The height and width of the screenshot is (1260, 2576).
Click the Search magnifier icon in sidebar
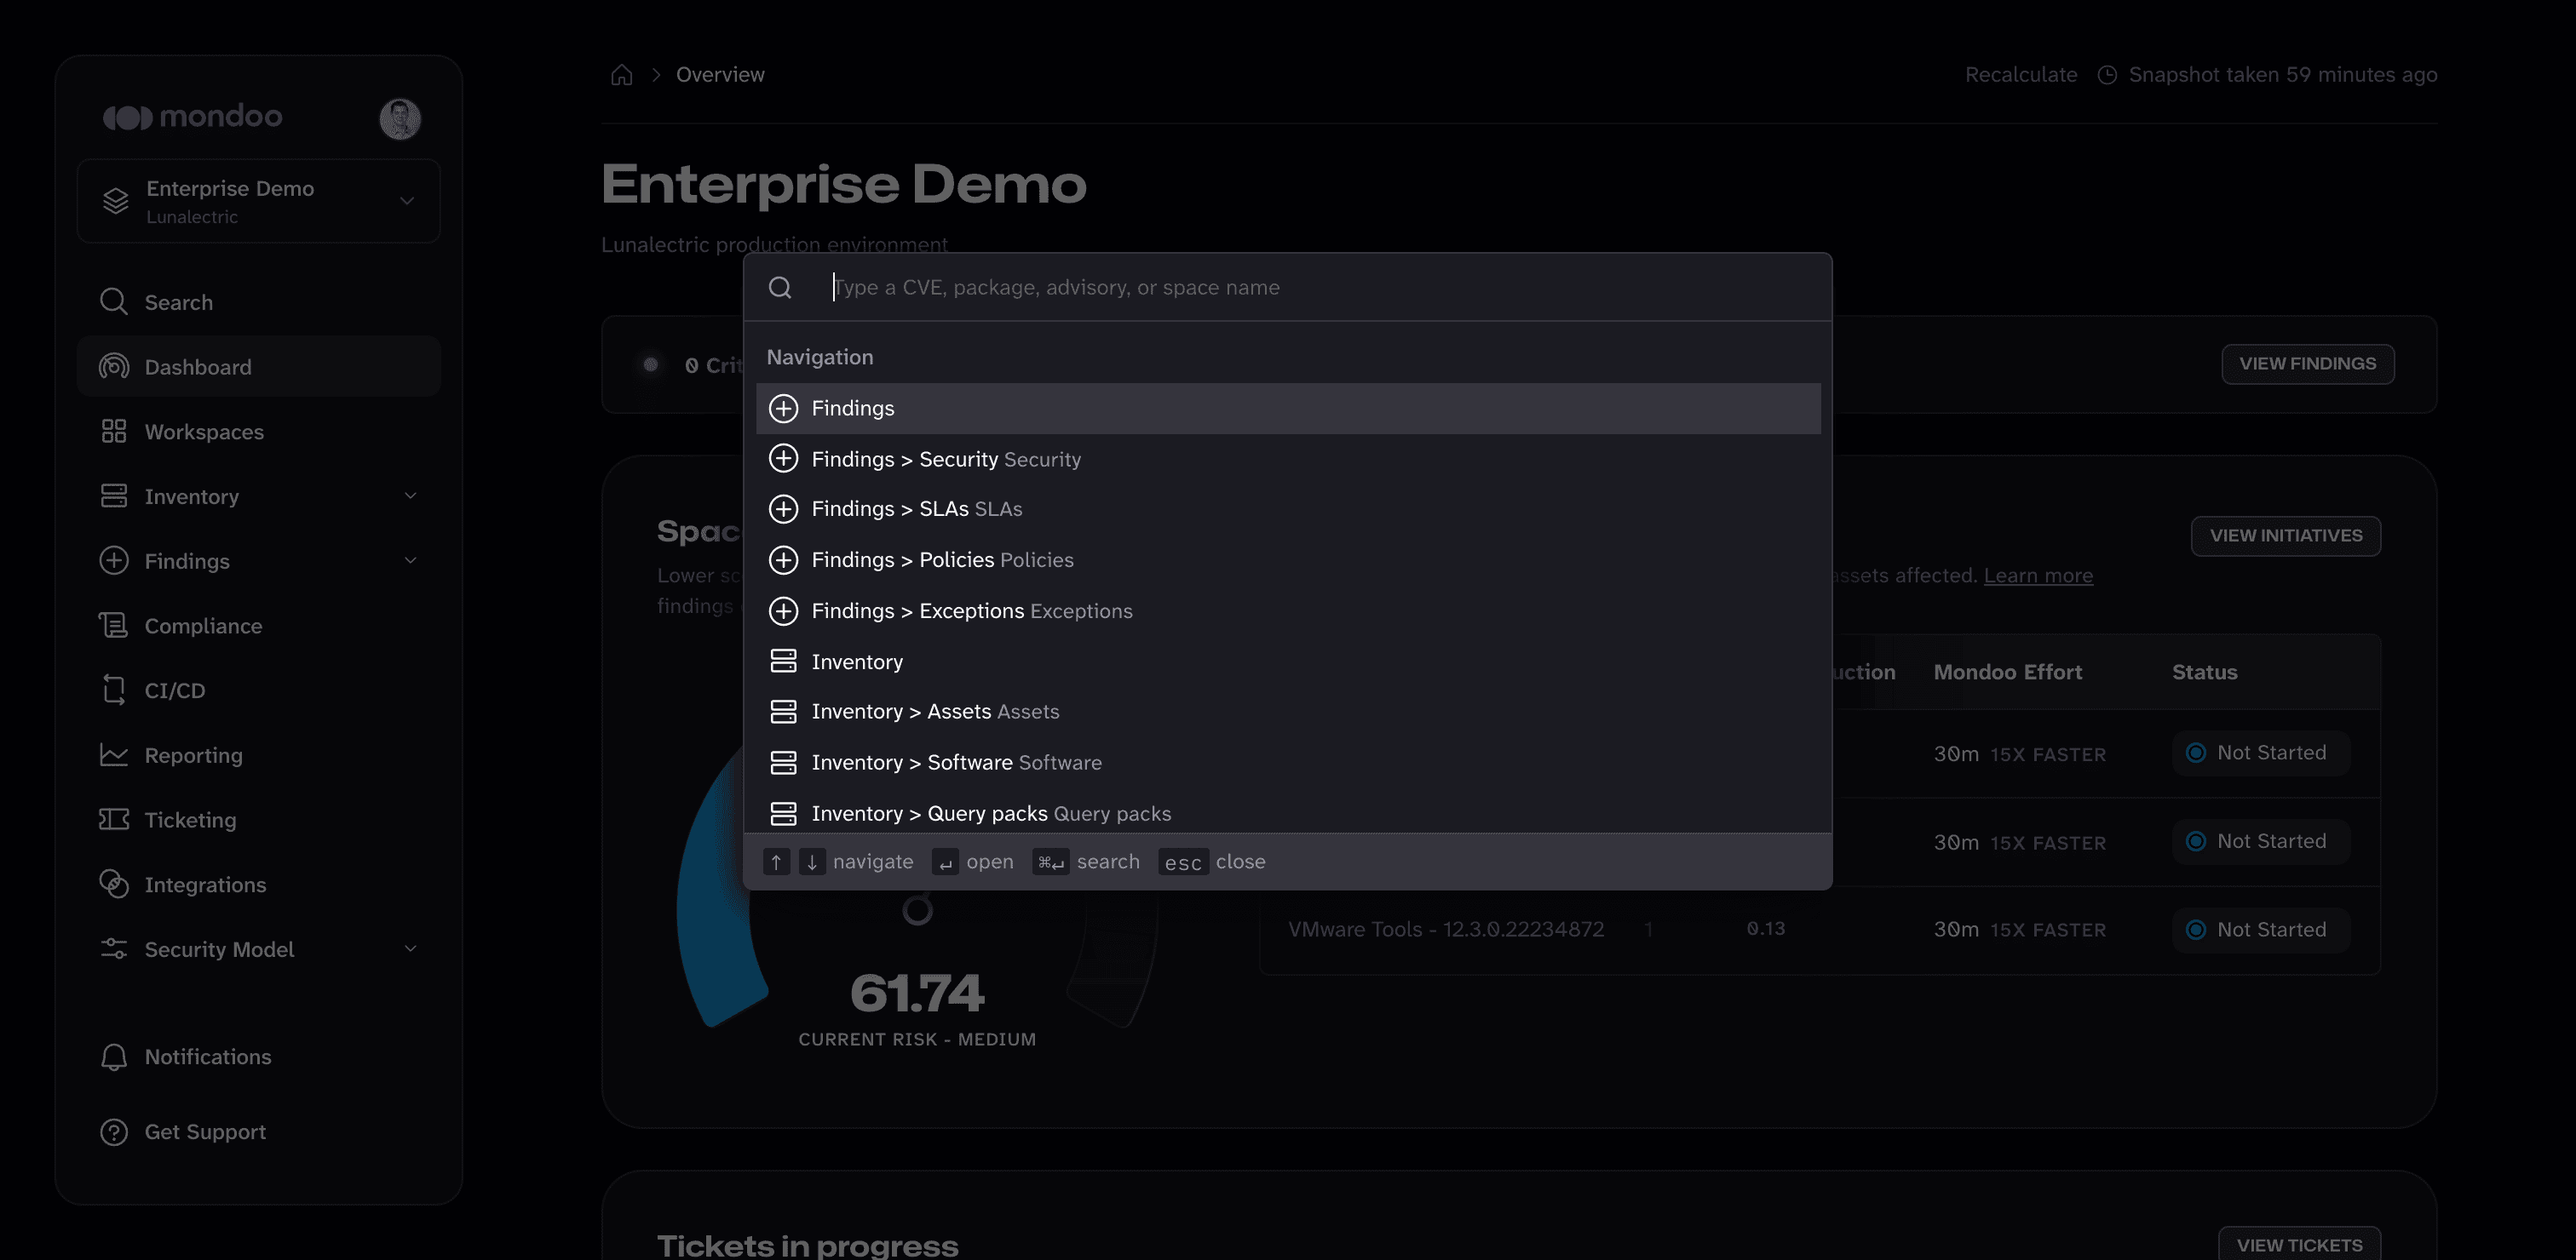click(x=114, y=301)
